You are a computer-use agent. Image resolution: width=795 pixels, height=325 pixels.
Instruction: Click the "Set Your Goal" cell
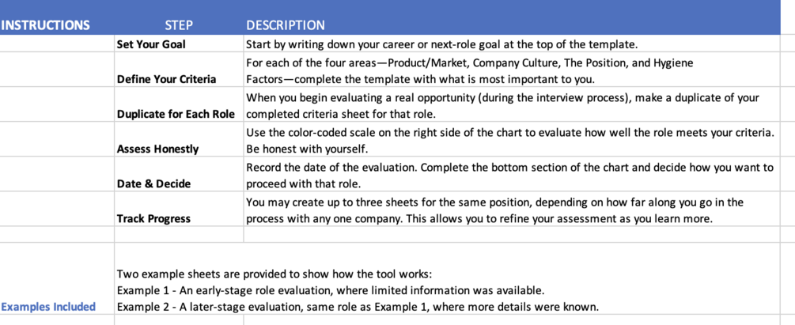(151, 44)
